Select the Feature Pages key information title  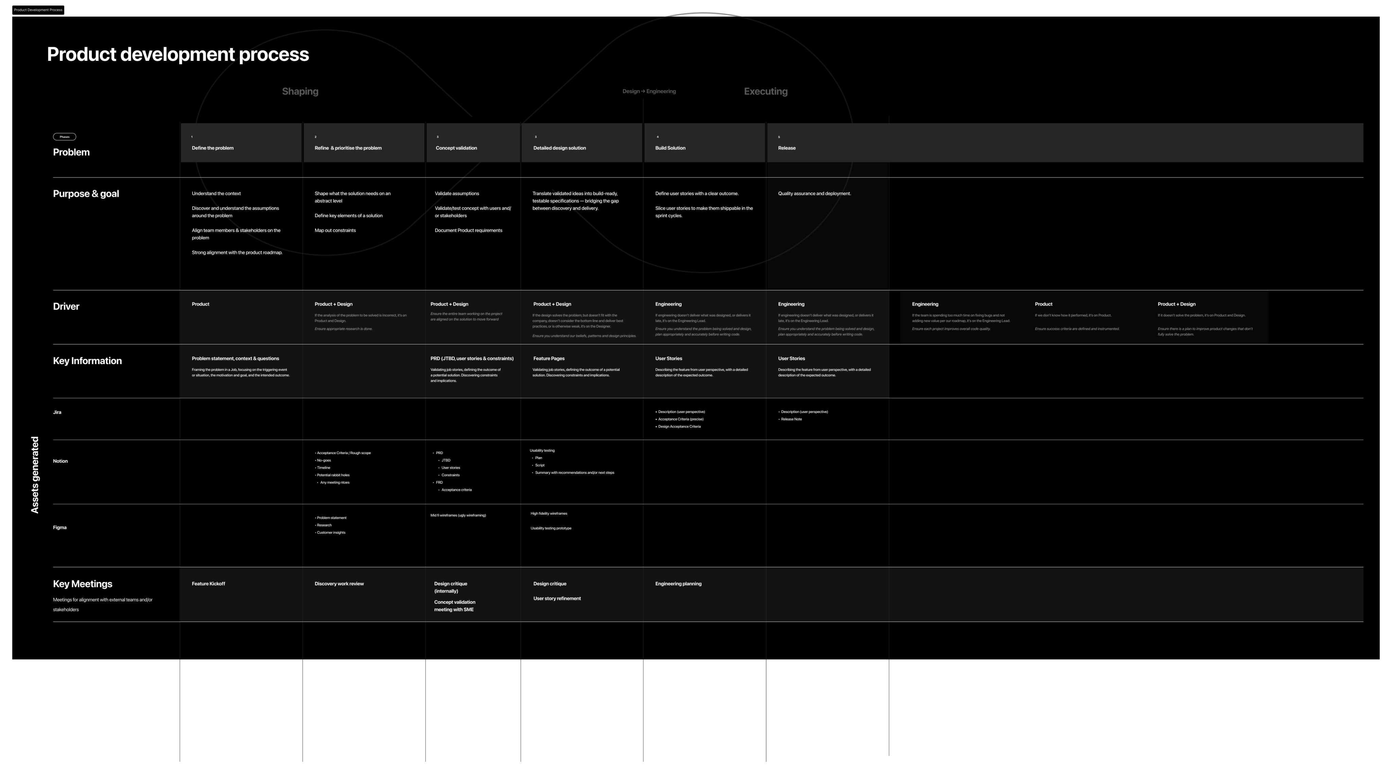tap(549, 358)
